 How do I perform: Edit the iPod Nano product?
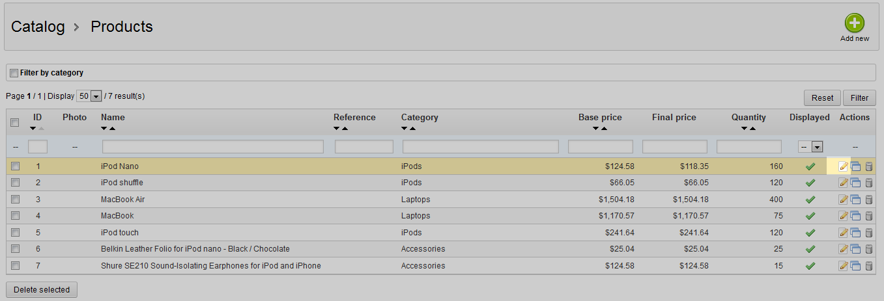[x=844, y=166]
